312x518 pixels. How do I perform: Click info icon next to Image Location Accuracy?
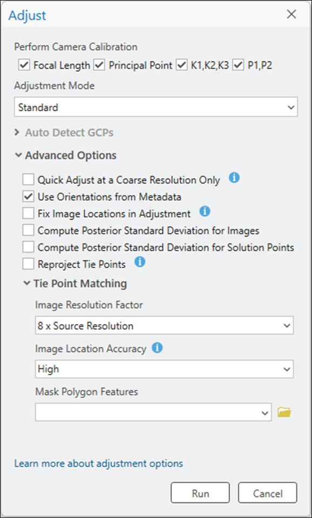[157, 347]
